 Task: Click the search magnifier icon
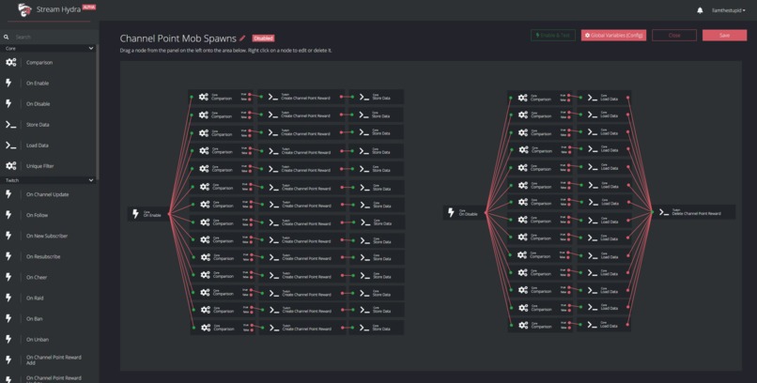click(7, 37)
